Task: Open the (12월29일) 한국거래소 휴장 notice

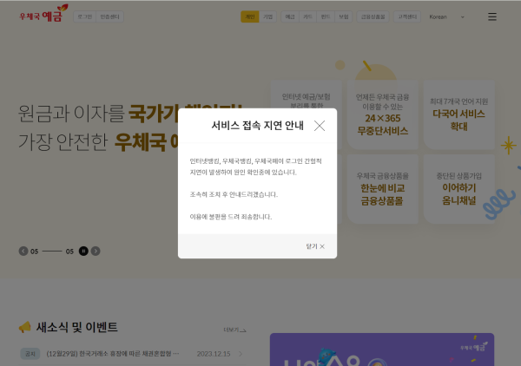Action: (x=113, y=354)
